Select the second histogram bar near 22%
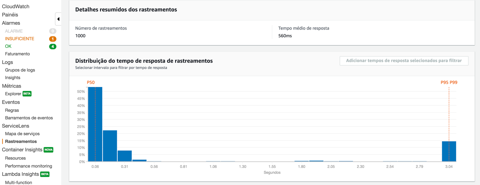 (x=110, y=146)
